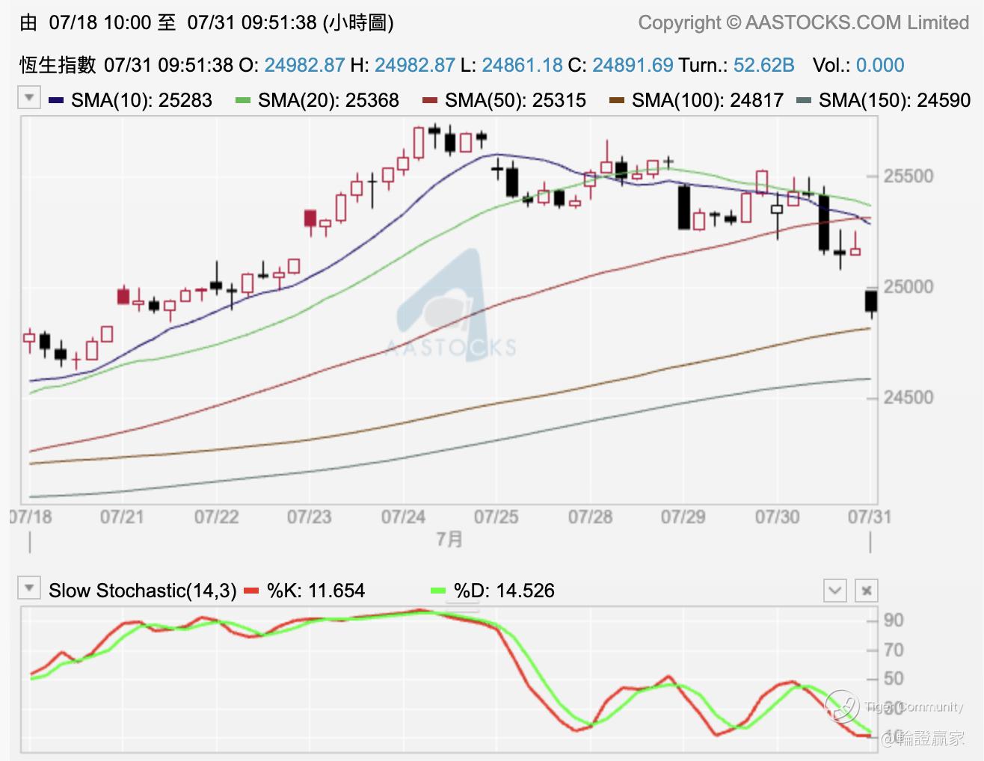Click the volume value 0.000

point(880,65)
